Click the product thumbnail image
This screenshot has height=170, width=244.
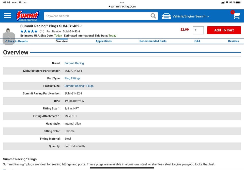pyautogui.click(x=8, y=30)
